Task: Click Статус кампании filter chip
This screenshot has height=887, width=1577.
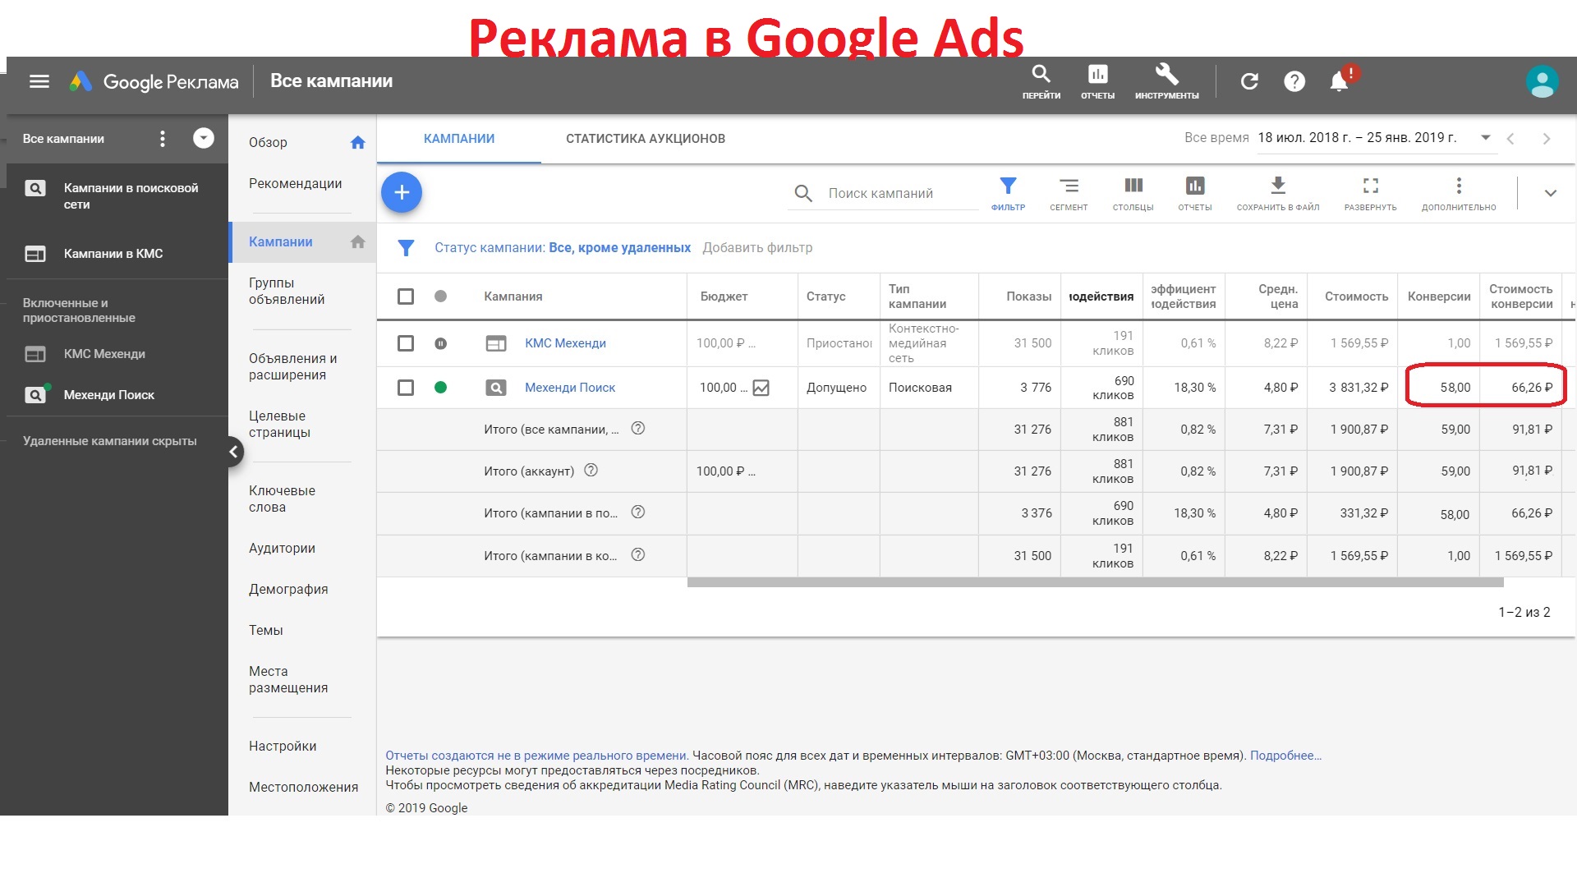Action: point(563,248)
